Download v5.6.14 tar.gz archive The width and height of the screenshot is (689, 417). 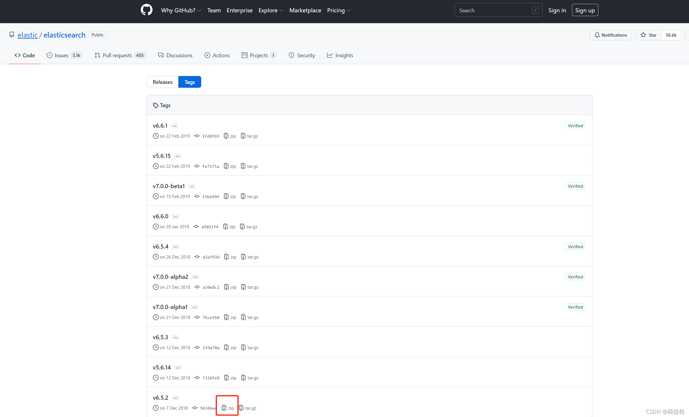tap(250, 378)
